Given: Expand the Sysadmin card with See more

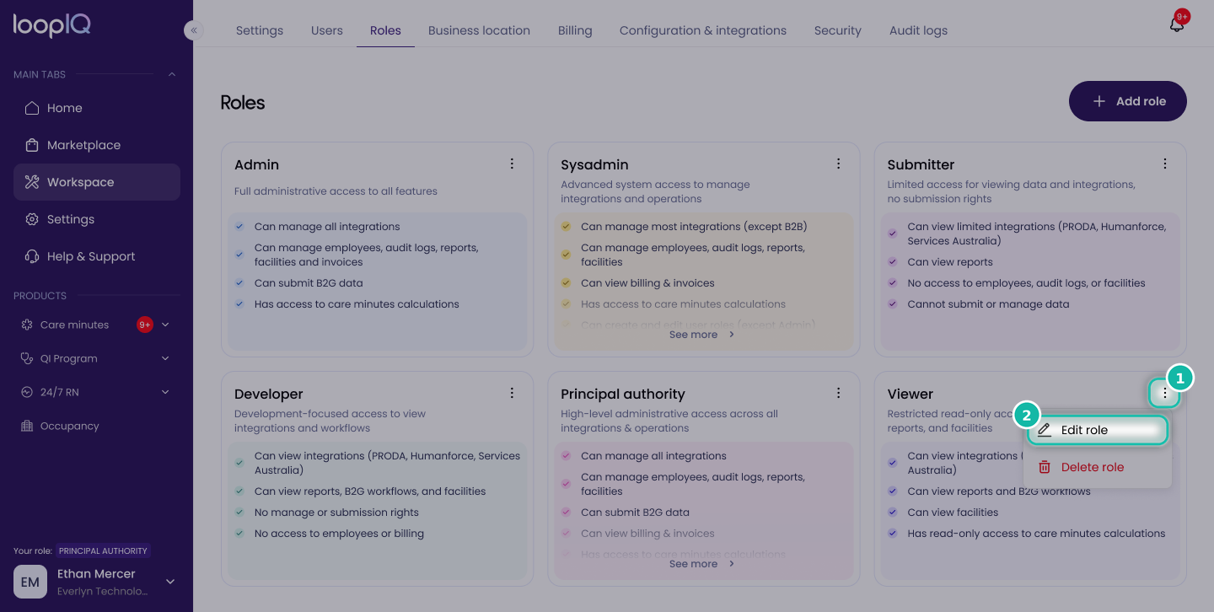Looking at the screenshot, I should pos(702,335).
